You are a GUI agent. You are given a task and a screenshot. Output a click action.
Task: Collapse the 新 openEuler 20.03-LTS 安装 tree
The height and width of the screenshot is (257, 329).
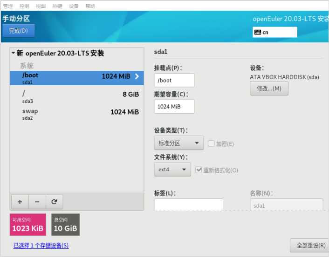click(13, 53)
